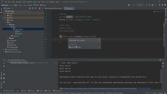
Task: Click the eye filter icon in Run panel
Action: coord(4,74)
